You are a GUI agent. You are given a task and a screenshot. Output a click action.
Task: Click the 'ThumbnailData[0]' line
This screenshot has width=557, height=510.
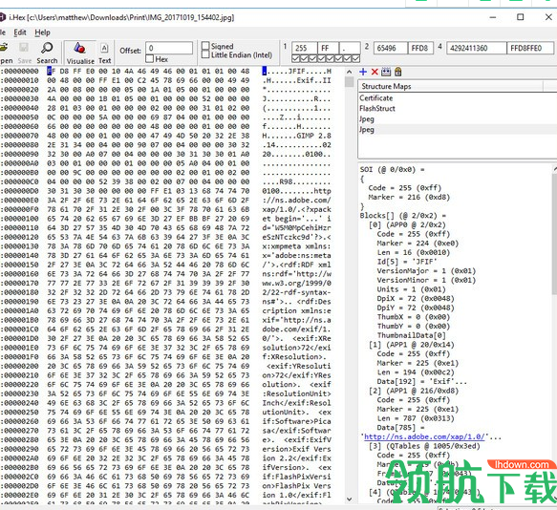(412, 335)
